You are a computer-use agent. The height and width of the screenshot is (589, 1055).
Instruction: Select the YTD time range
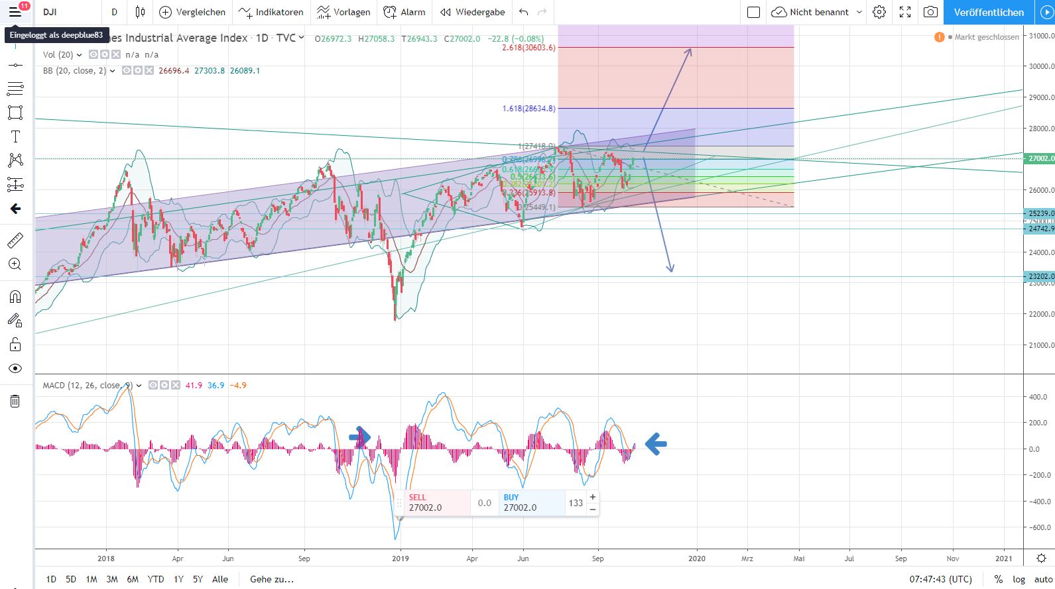[x=156, y=579]
